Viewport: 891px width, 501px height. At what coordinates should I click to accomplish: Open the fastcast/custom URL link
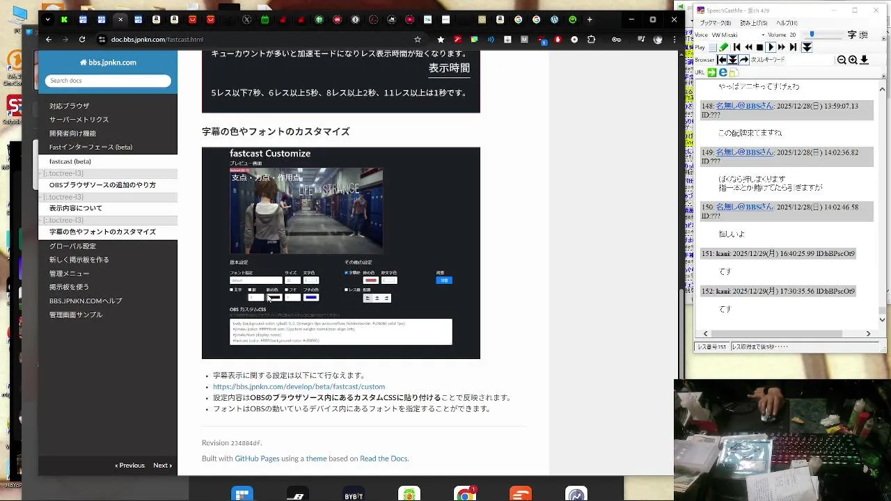(299, 387)
